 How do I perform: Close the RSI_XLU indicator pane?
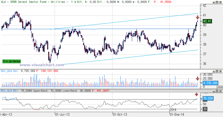pos(220,91)
